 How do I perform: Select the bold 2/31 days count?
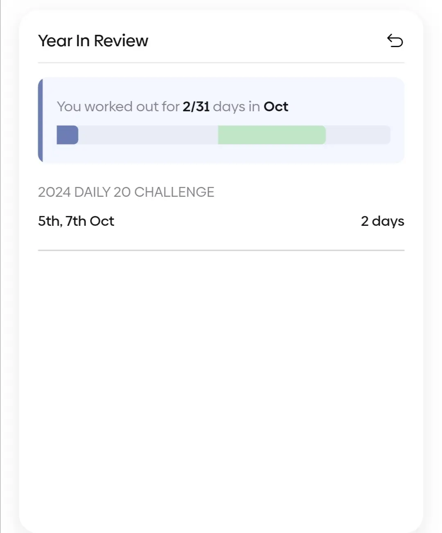coord(196,107)
